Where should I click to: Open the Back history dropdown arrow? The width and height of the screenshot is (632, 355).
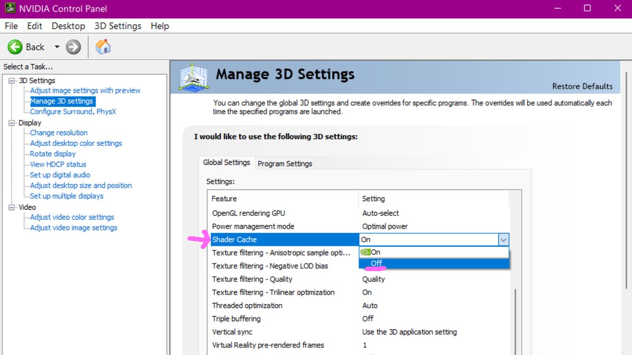57,47
